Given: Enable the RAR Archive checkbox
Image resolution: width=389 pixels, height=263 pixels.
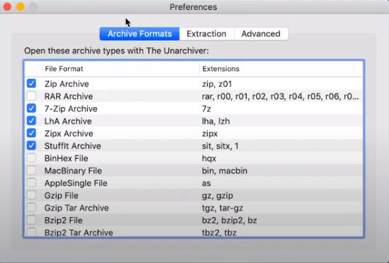Looking at the screenshot, I should [x=31, y=96].
